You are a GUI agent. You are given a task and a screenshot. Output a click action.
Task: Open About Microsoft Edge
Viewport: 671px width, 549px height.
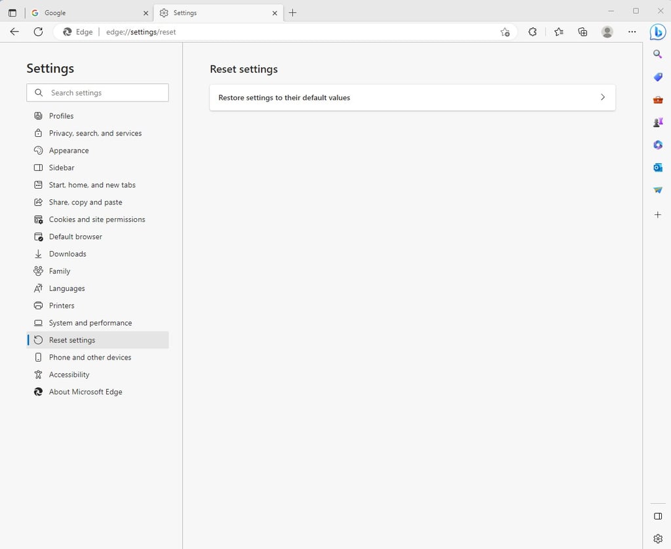point(98,392)
